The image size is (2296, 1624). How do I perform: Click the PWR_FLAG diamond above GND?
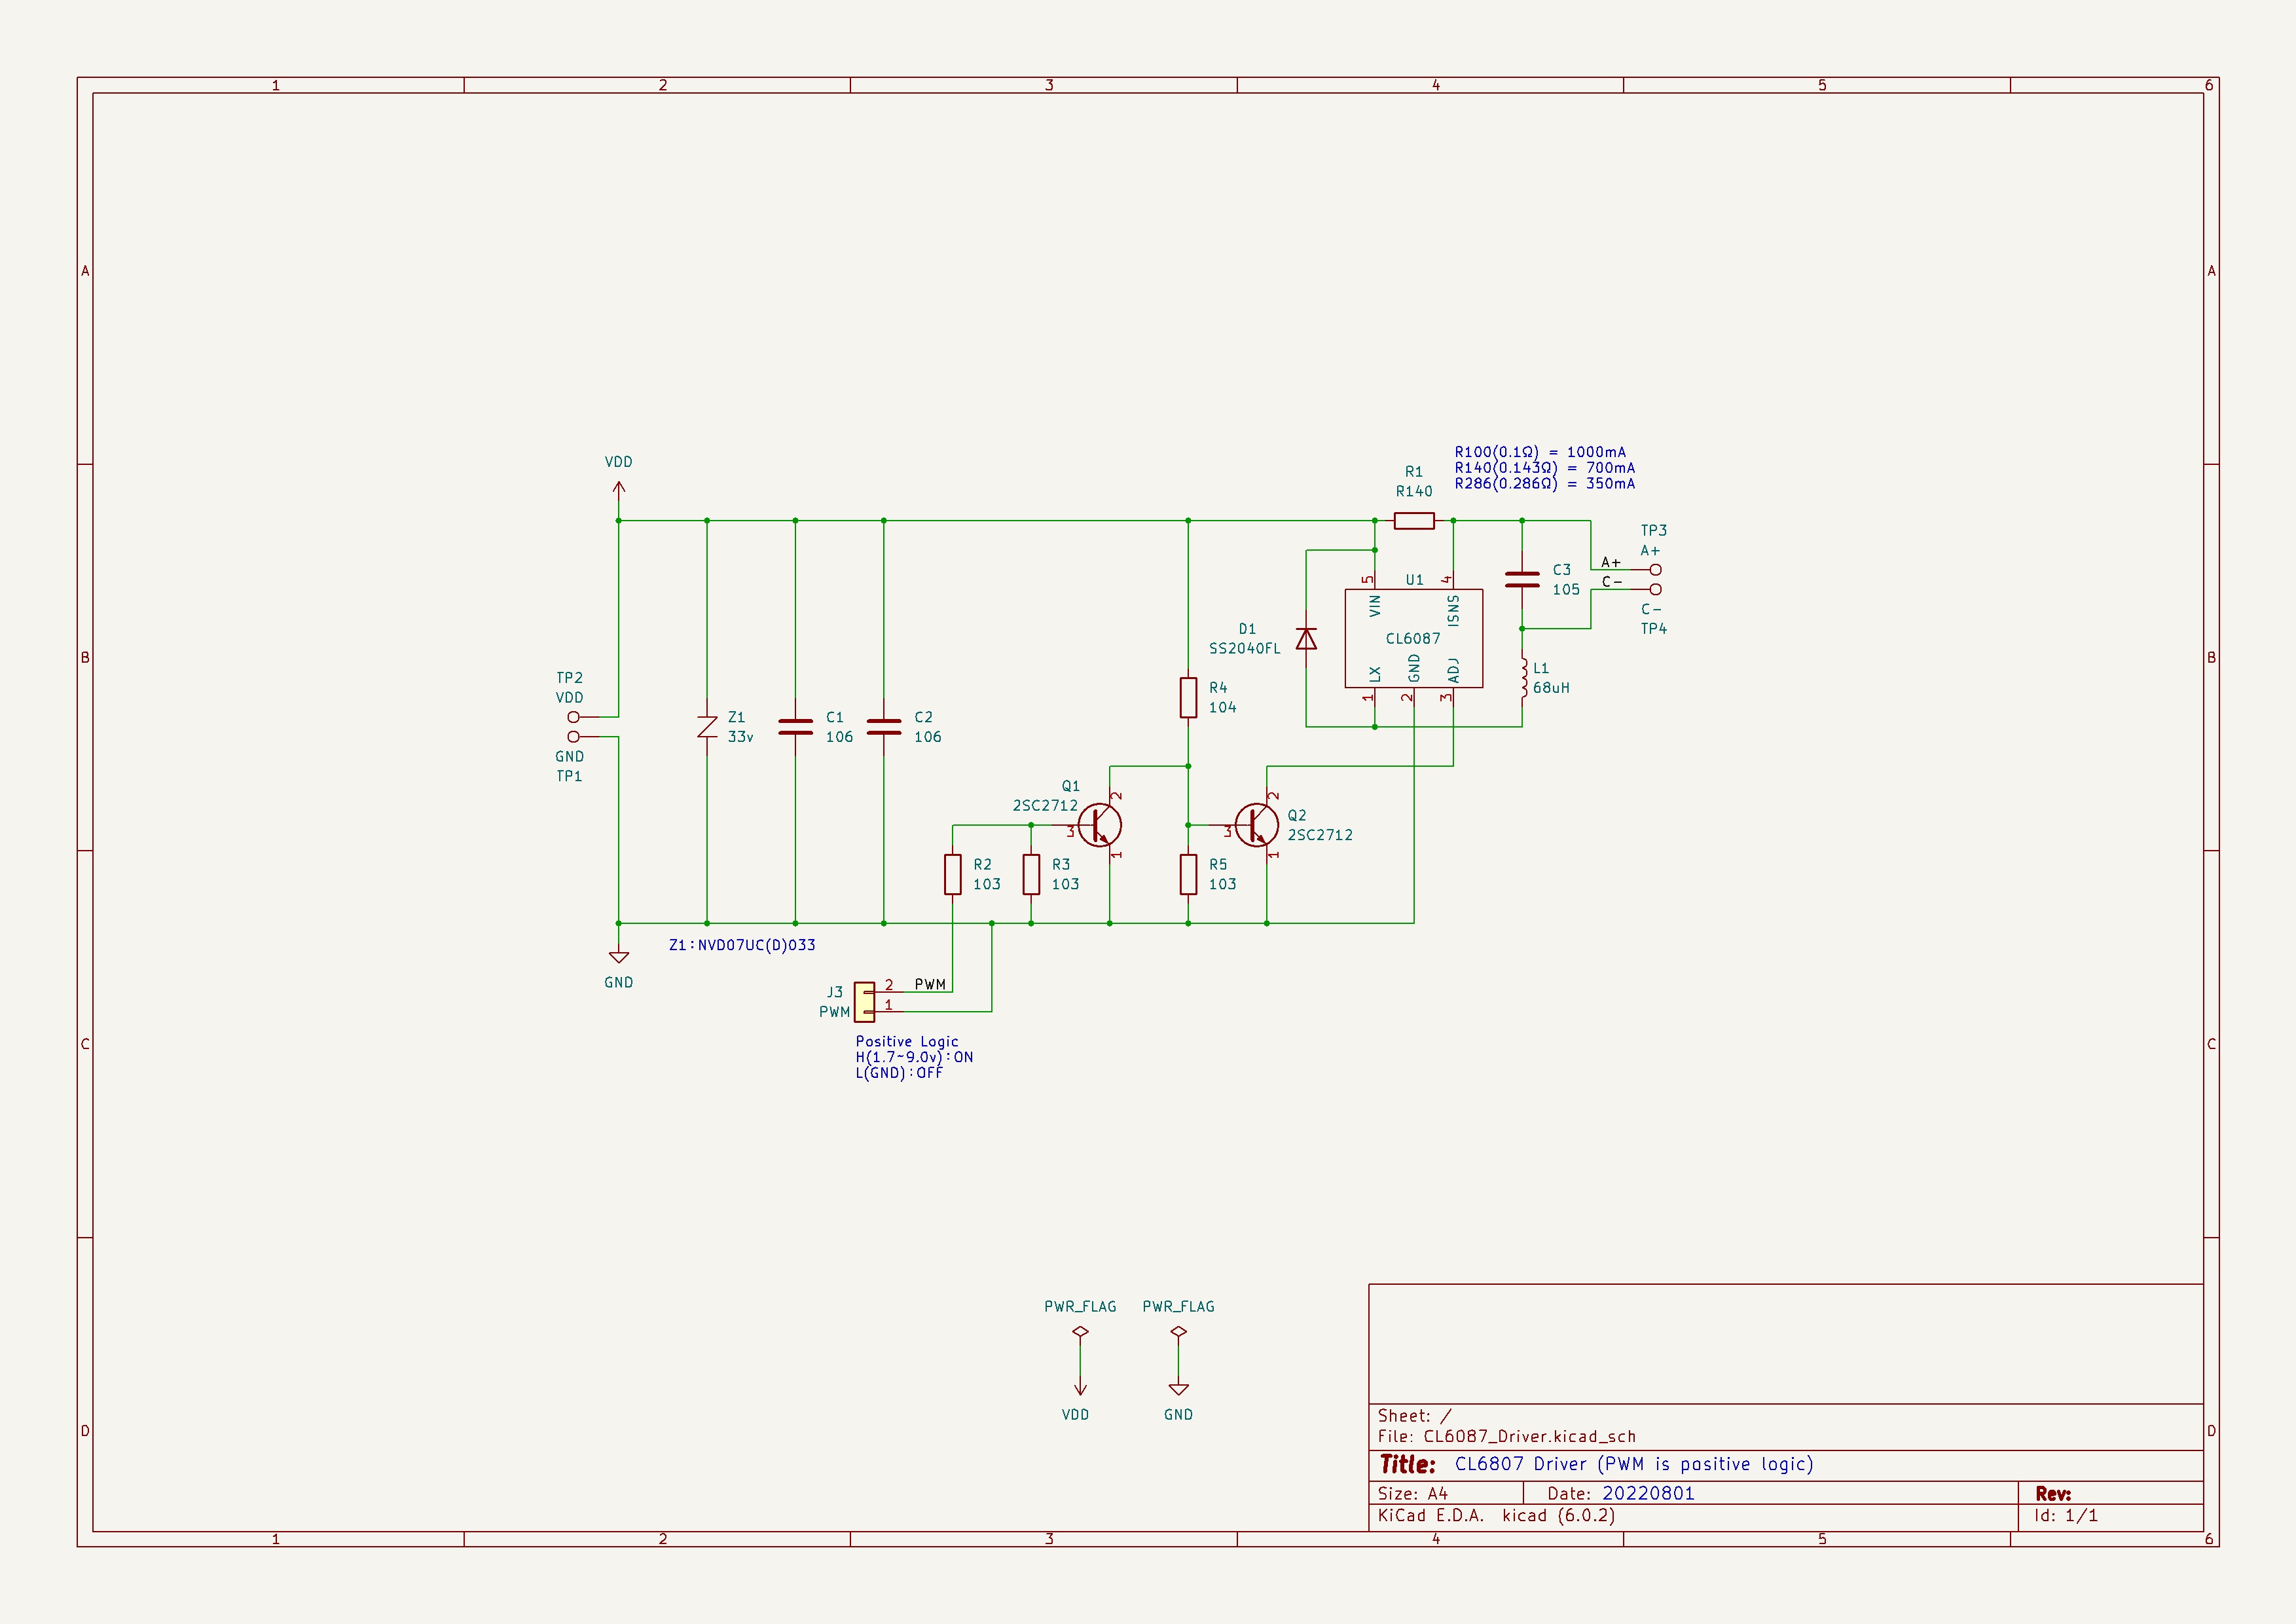coord(1178,1332)
